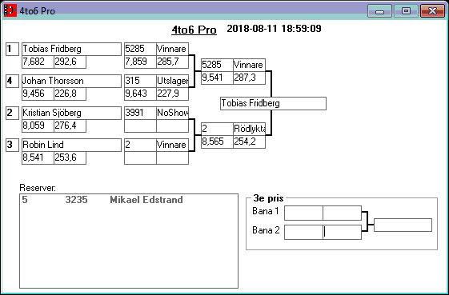Select the empty time cell under 3991

coord(140,126)
